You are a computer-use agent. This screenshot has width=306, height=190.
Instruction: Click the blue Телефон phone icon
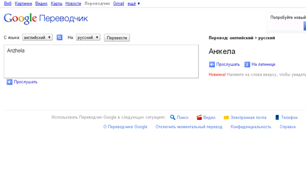coord(277,117)
